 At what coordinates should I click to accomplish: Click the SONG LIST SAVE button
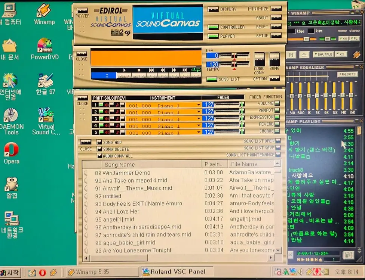[x=278, y=148]
